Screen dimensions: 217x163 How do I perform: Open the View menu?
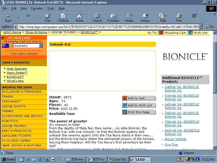(x=24, y=8)
